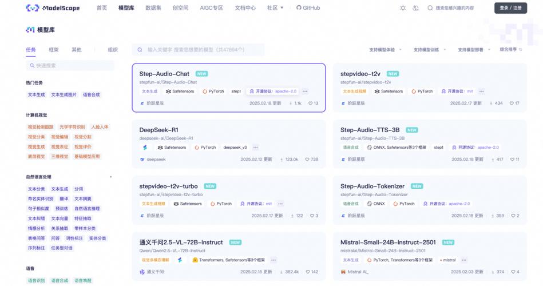The image size is (543, 286).
Task: Click the ModelScope logo
Action: (x=53, y=7)
